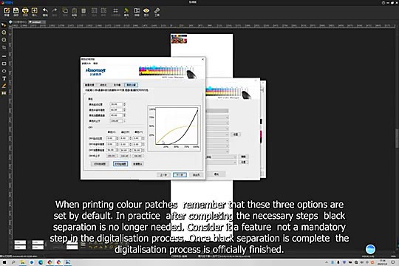Select the zoom out magnifier tool

(4, 40)
